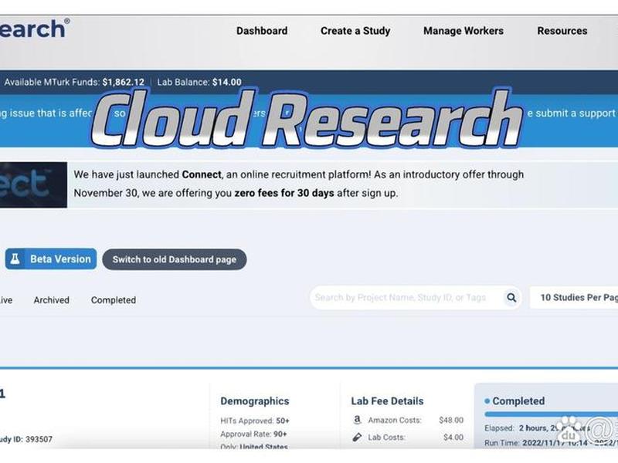Select the Live tab

(6, 300)
